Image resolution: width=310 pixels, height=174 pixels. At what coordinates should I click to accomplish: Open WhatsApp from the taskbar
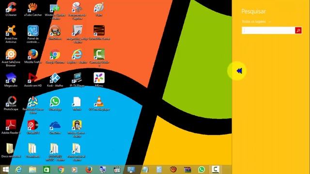[201, 170]
